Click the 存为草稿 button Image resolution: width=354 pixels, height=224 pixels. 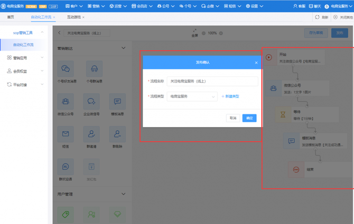316,33
